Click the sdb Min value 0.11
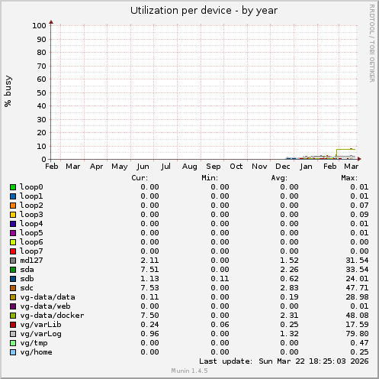 coord(220,279)
